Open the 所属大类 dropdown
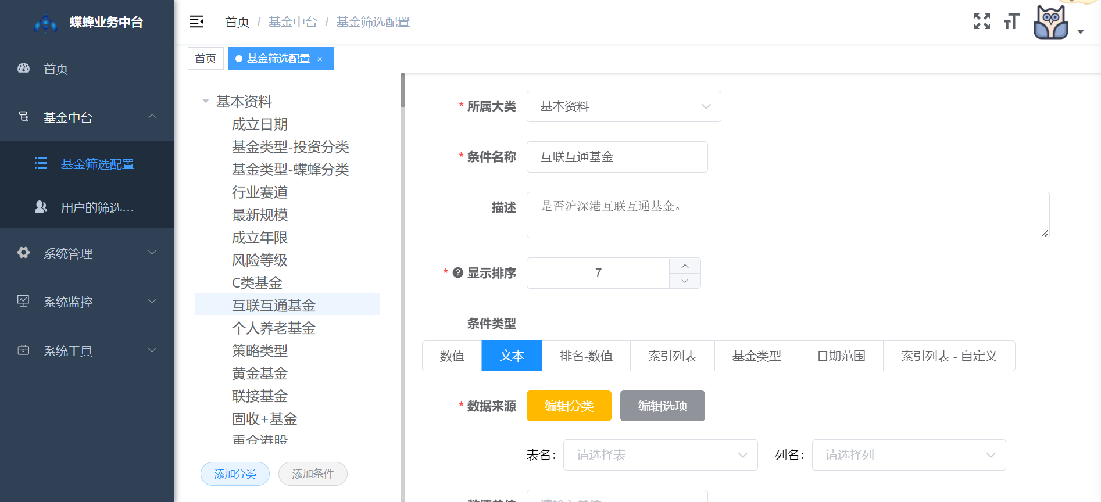 624,106
